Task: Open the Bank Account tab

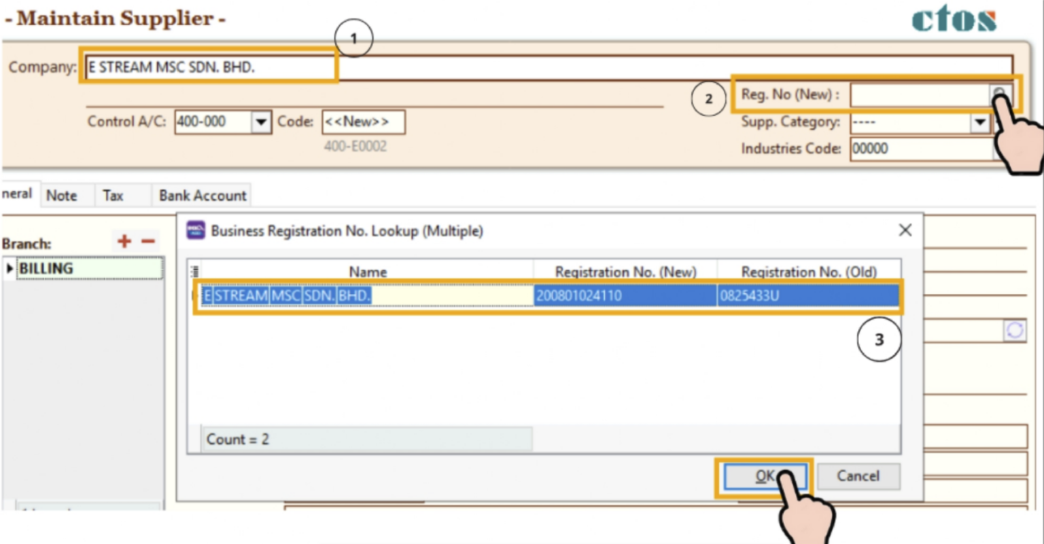Action: click(x=202, y=196)
